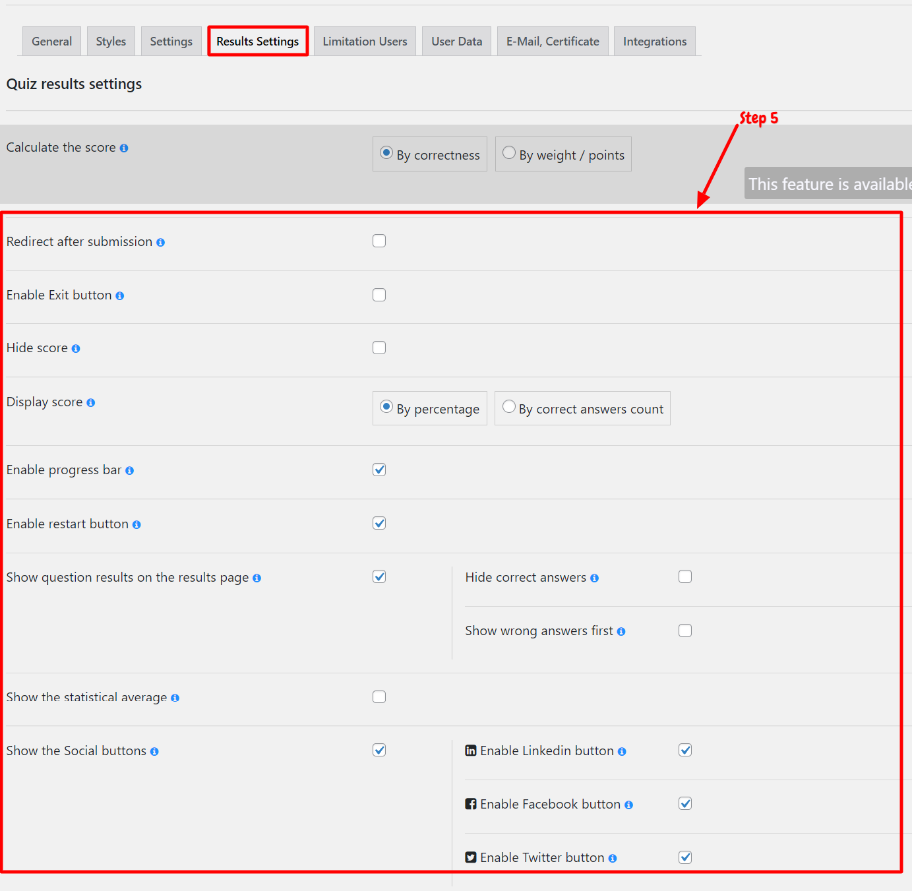Viewport: 912px width, 891px height.
Task: Uncheck Enable restart button
Action: coord(379,523)
